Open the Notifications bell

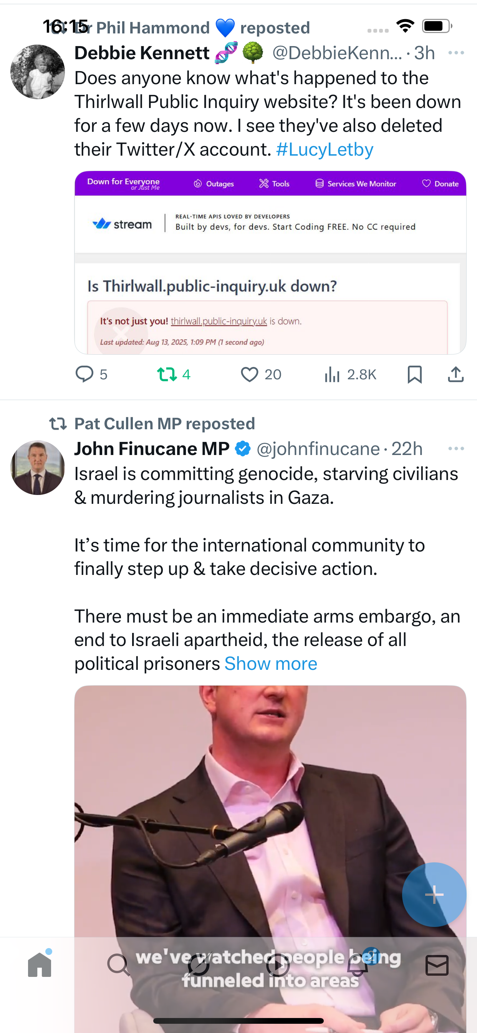click(x=358, y=965)
